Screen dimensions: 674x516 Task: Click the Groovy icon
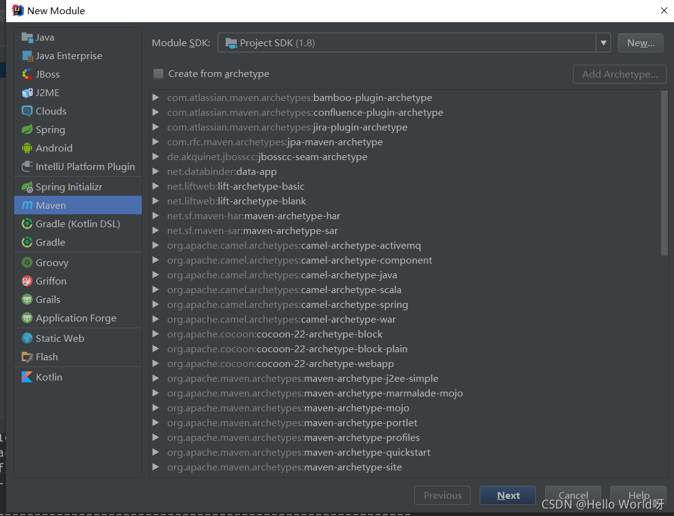[27, 262]
